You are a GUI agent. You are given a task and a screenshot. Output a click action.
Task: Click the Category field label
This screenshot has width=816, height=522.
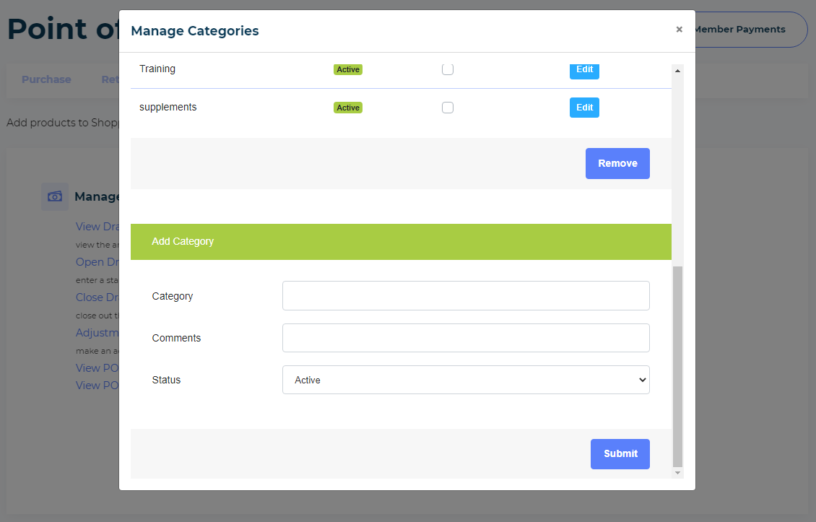click(173, 296)
